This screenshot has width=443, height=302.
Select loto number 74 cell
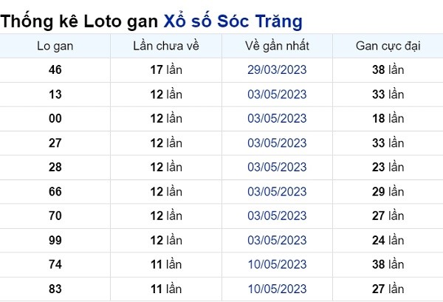55,264
